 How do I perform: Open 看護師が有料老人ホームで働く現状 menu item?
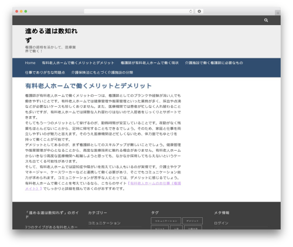coord(149,62)
